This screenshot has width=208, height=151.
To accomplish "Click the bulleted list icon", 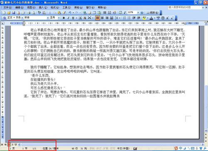I will pyautogui.click(x=129, y=18).
